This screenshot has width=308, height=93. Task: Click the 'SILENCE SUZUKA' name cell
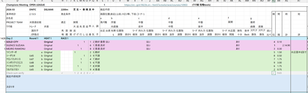[x=15, y=45]
